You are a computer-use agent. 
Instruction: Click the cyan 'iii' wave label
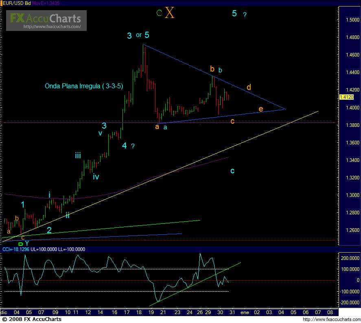point(78,155)
